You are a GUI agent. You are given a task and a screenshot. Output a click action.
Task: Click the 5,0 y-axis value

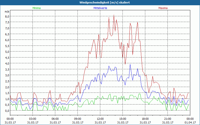[7, 52]
